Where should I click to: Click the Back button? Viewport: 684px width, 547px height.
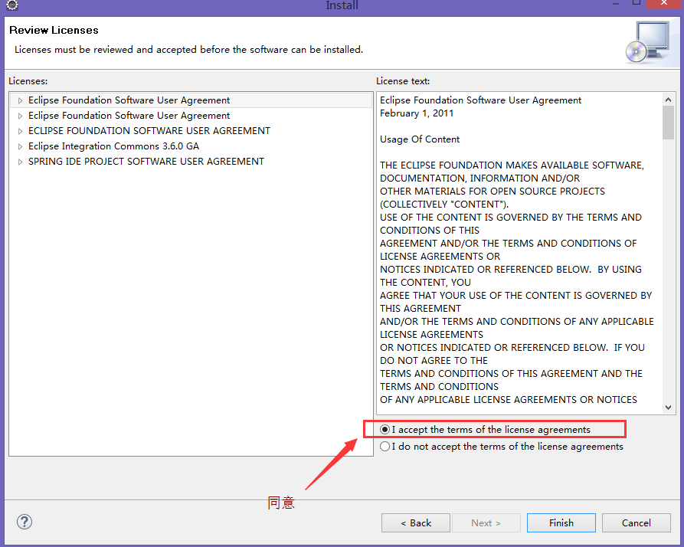click(x=416, y=523)
